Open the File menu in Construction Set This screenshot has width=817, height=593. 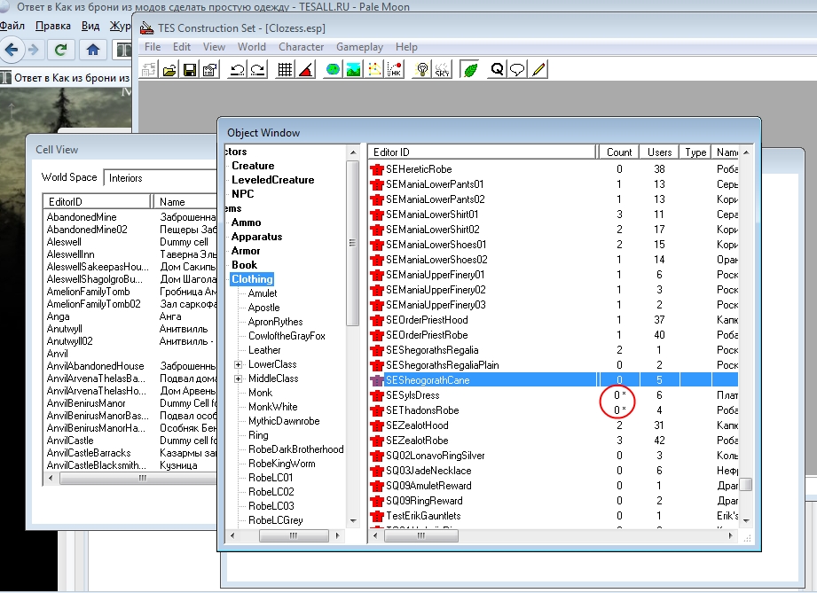[x=153, y=47]
